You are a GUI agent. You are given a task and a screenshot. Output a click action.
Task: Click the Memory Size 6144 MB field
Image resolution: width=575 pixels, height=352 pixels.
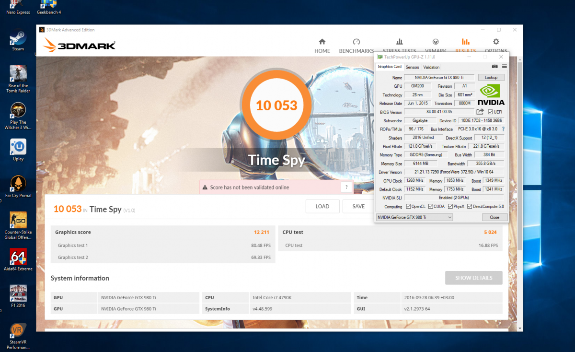tap(420, 164)
